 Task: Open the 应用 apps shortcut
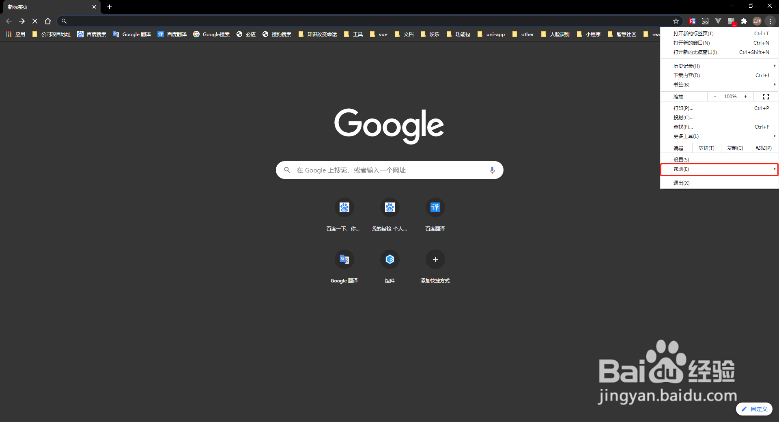(15, 34)
